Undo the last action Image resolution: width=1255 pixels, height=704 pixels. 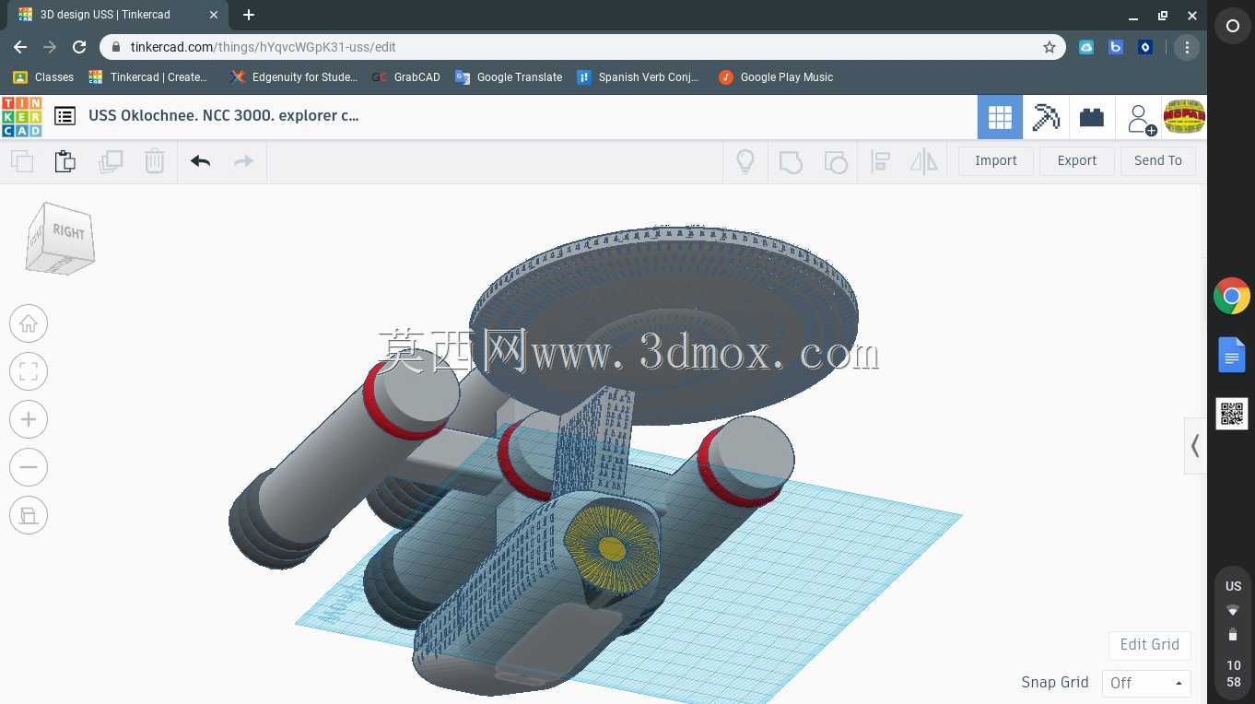pos(201,161)
